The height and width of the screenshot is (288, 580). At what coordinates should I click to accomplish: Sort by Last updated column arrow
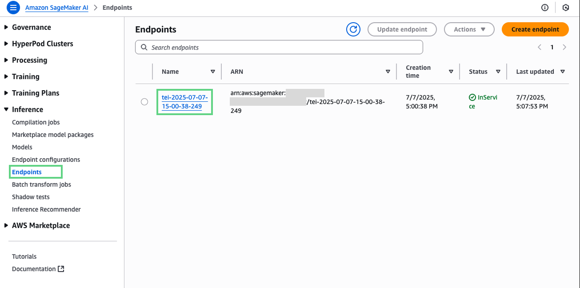click(x=563, y=72)
